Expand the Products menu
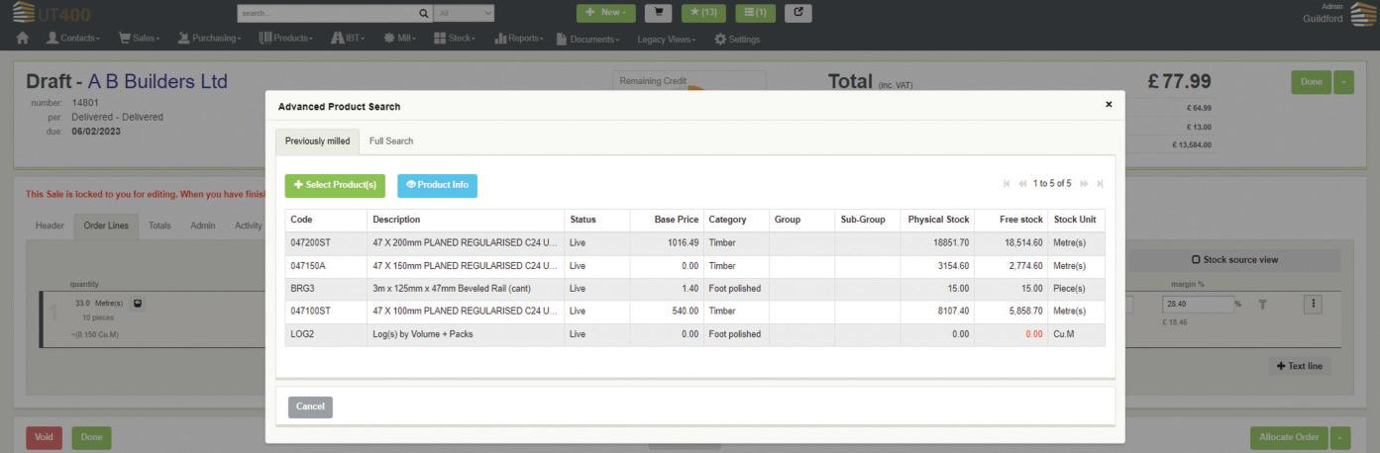Viewport: 1380px width, 453px height. coord(286,38)
